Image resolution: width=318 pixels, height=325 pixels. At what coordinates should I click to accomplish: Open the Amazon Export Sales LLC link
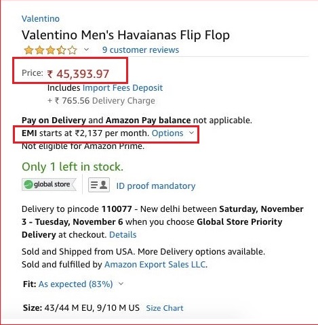(155, 264)
